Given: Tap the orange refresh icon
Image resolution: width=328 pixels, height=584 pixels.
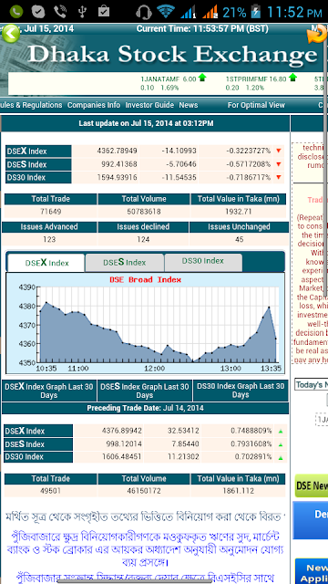Looking at the screenshot, I should pyautogui.click(x=316, y=35).
